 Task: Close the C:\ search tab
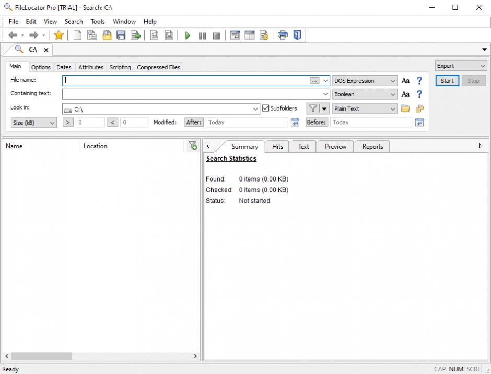[46, 50]
